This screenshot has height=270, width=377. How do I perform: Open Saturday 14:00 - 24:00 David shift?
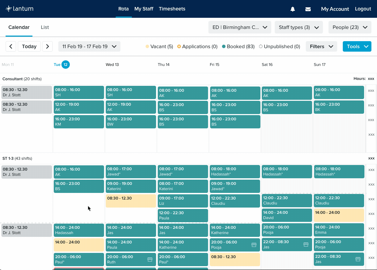click(287, 215)
